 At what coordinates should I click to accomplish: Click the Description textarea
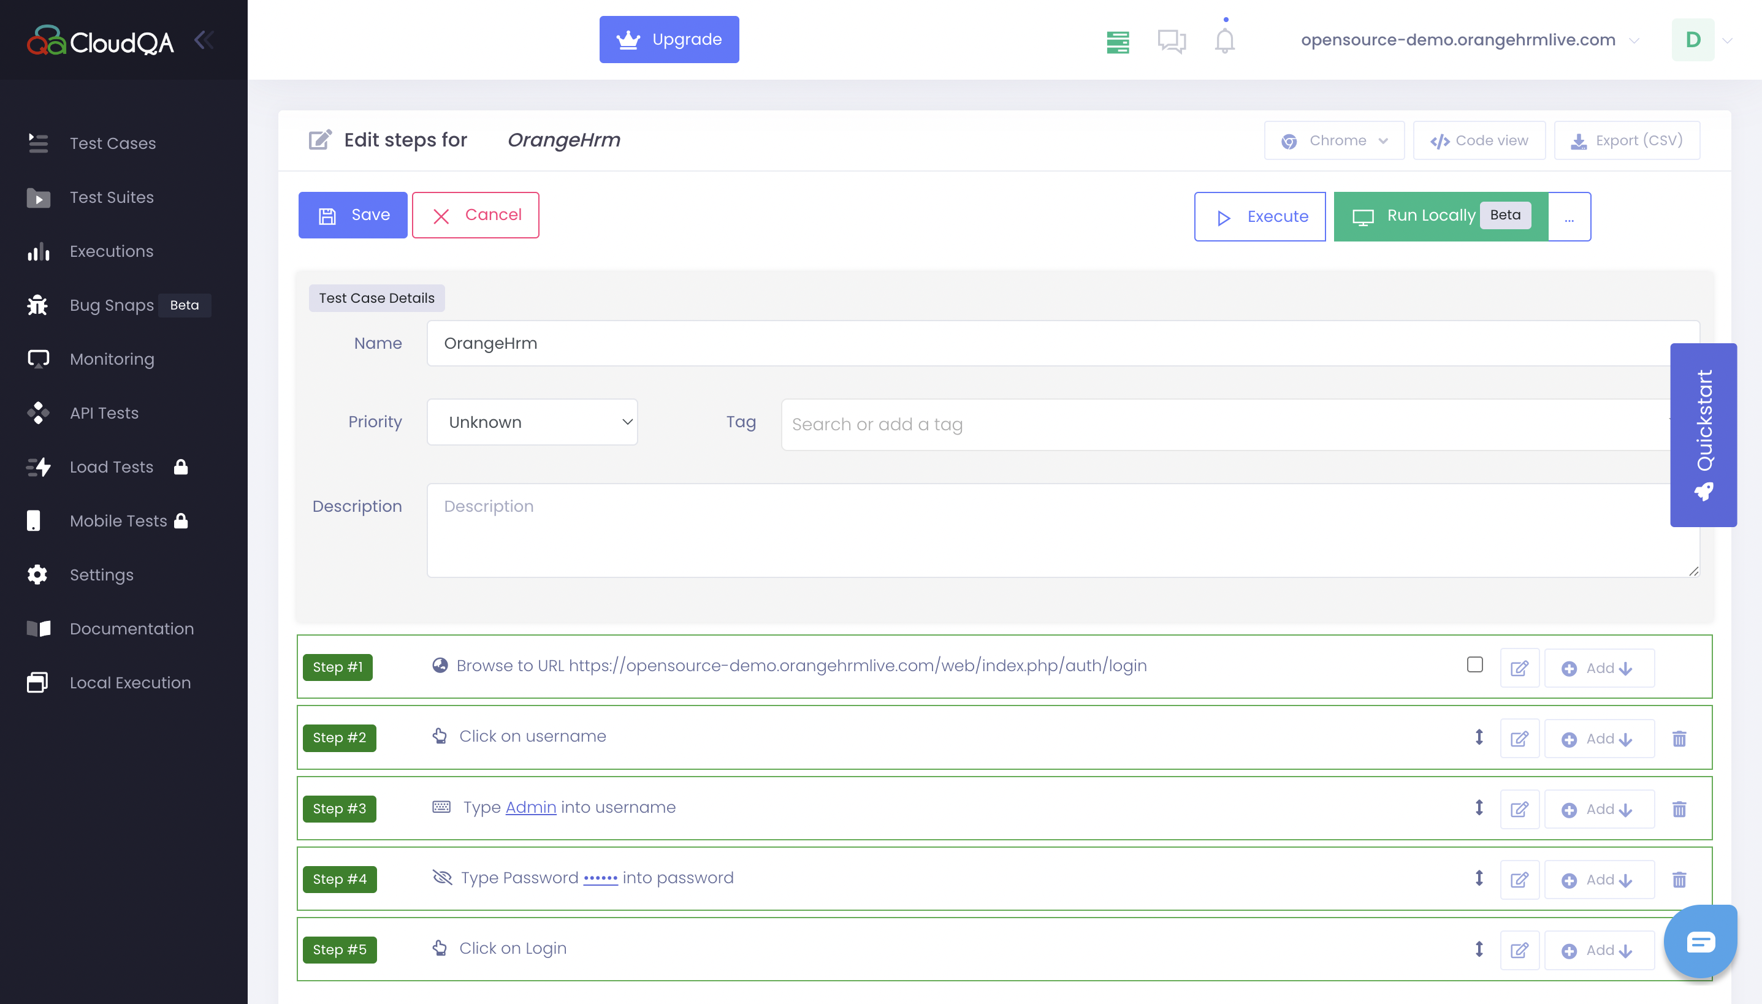1062,530
